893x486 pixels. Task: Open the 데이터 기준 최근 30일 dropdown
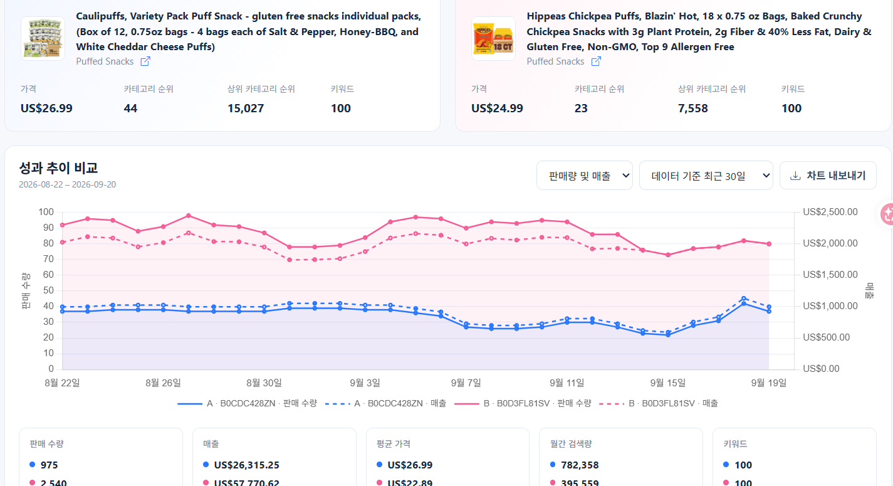[706, 176]
